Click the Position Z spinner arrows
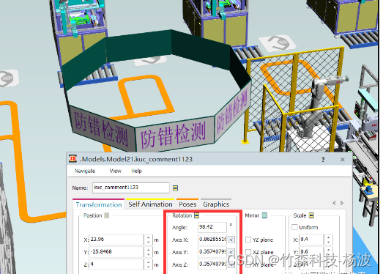The height and width of the screenshot is (274, 383). point(148,264)
